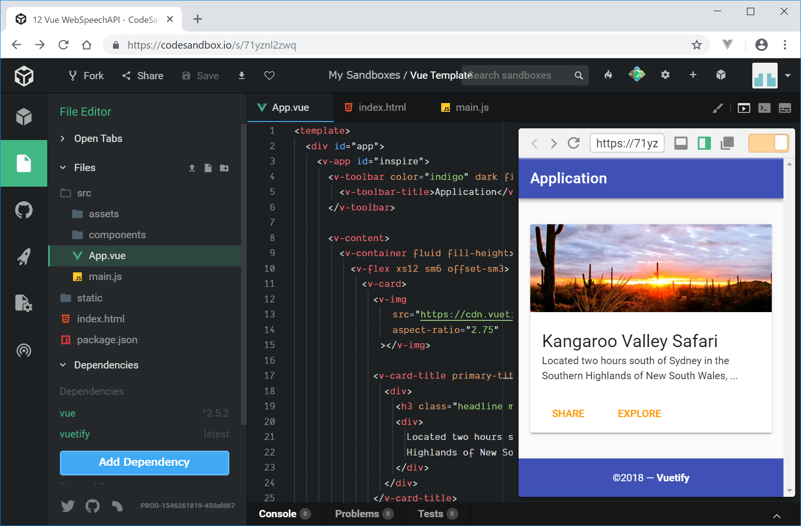Click the EXPLORE card button
This screenshot has height=526, width=801.
pyautogui.click(x=639, y=414)
